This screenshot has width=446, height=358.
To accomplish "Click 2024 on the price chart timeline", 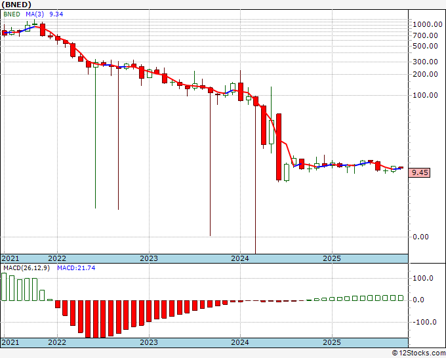I will [x=240, y=258].
